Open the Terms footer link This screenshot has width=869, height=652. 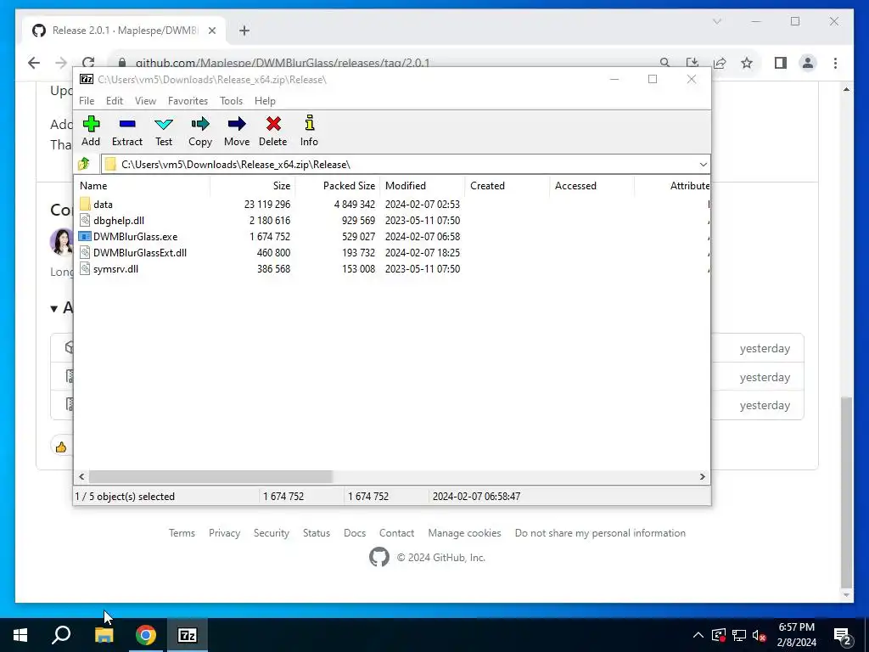click(182, 533)
